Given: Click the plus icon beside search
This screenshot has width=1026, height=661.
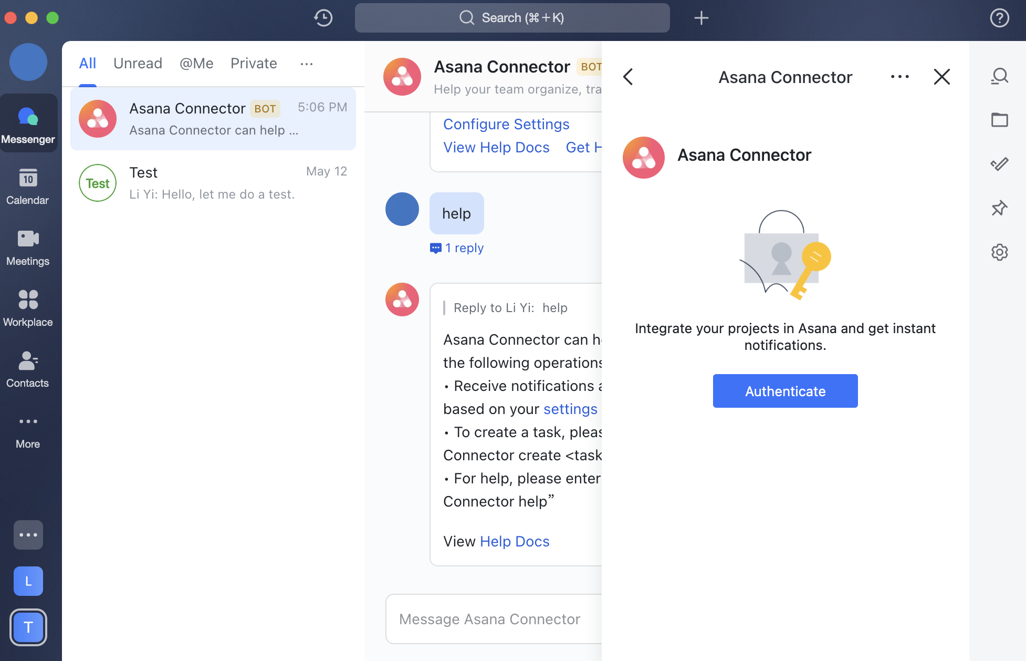Looking at the screenshot, I should click(701, 18).
